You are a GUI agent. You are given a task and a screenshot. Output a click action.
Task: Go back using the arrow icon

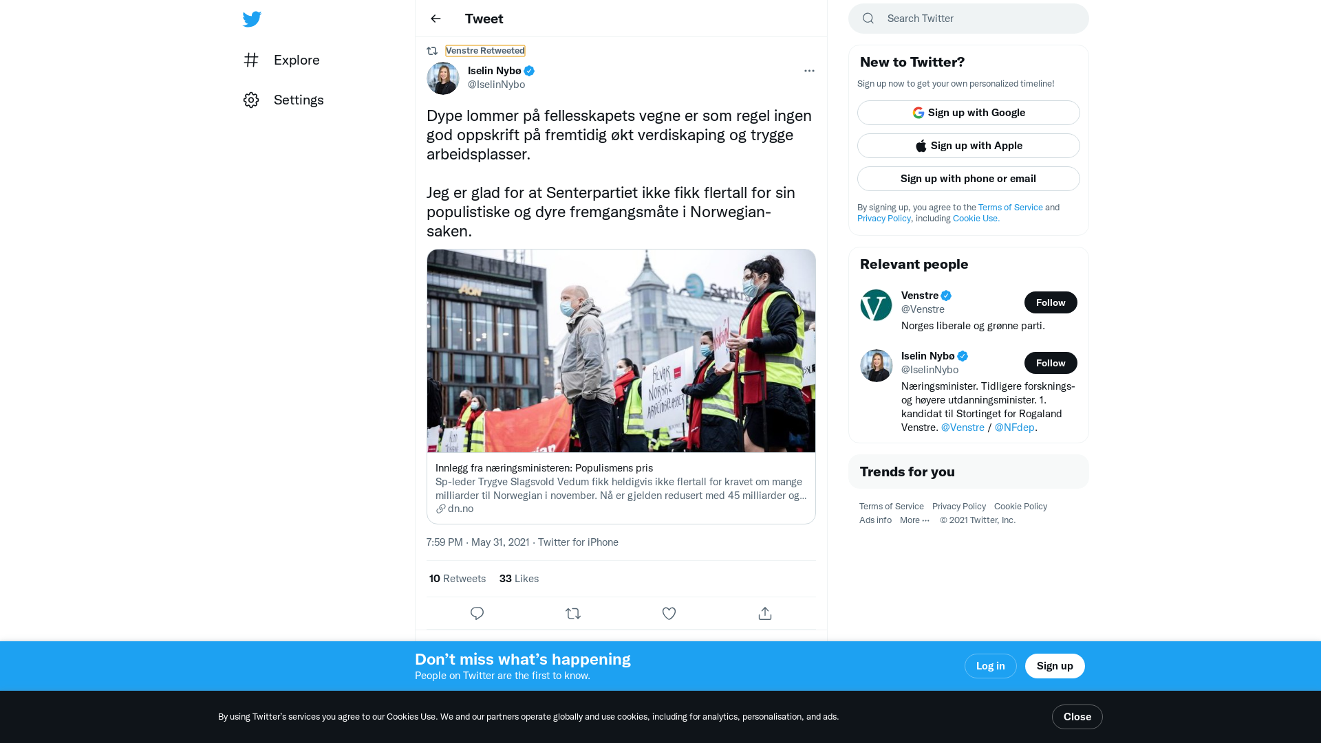(436, 19)
